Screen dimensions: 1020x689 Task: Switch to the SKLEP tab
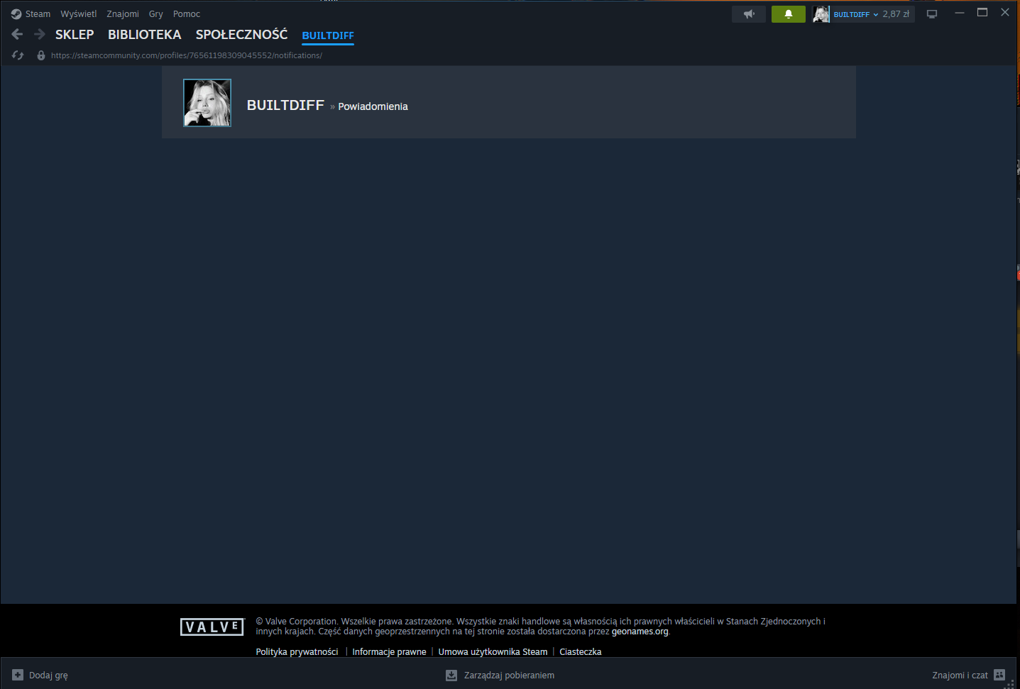click(75, 35)
